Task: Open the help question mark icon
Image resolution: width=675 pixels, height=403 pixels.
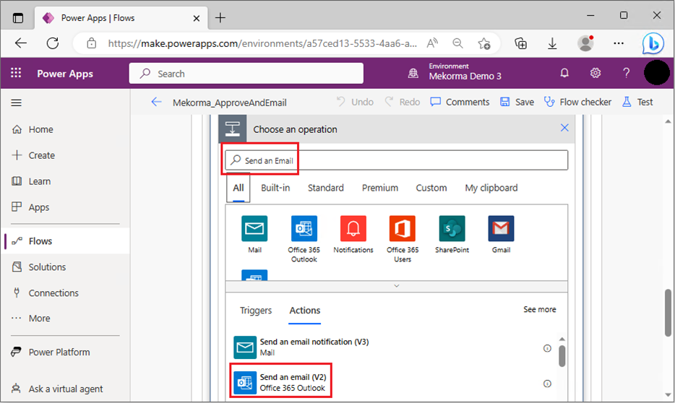Action: 627,73
